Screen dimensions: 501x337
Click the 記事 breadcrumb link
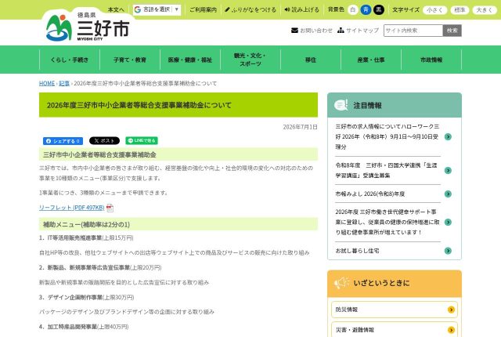click(x=64, y=83)
